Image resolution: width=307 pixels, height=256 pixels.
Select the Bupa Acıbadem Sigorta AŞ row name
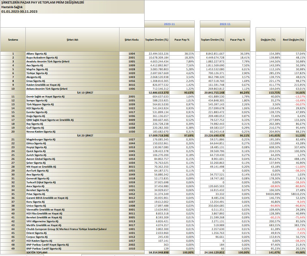pos(73,58)
